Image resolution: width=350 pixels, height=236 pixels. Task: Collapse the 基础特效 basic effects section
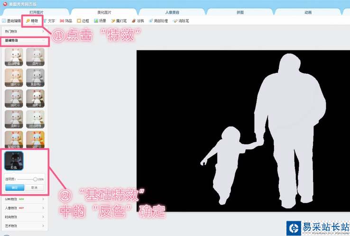[24, 40]
